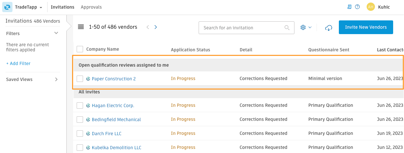Click the AH user avatar
Image resolution: width=404 pixels, height=153 pixels.
point(370,7)
